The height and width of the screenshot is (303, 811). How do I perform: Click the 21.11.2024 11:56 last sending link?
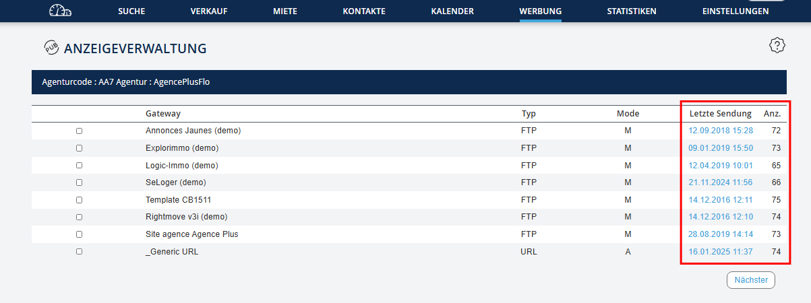[x=721, y=182]
